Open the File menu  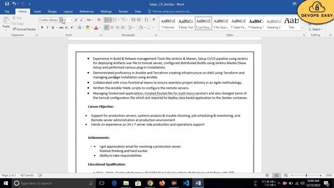point(7,11)
